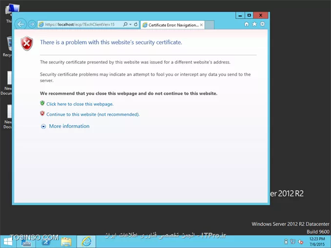Refresh the page with the reload icon
This screenshot has height=248, width=331.
tap(136, 24)
